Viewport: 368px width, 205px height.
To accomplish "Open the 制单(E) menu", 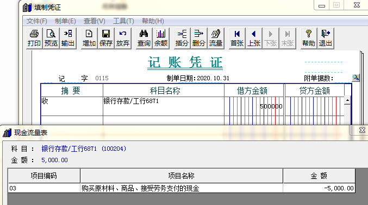I will click(65, 21).
